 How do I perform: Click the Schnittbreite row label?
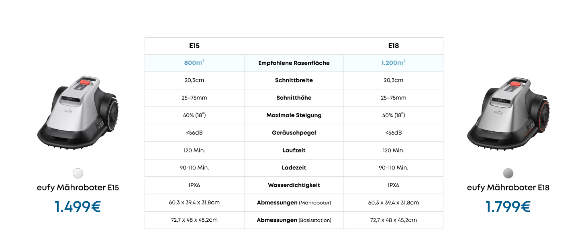(x=294, y=80)
